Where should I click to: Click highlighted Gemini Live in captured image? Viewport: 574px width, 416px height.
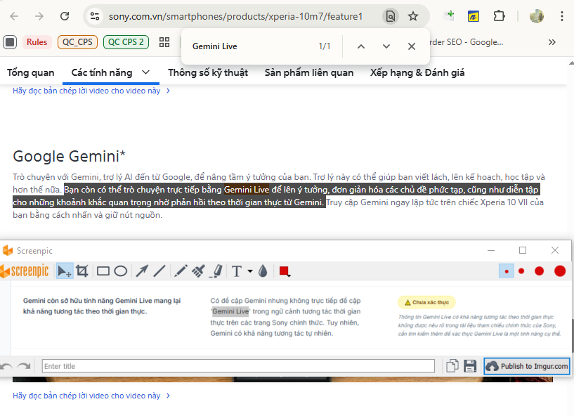[x=230, y=311]
